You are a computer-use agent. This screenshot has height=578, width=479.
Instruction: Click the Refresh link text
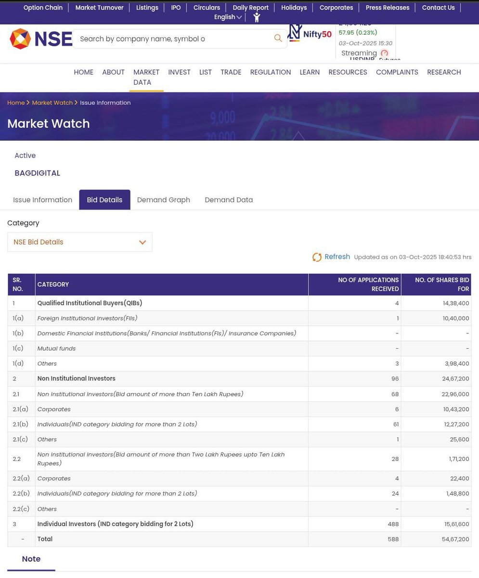[337, 257]
